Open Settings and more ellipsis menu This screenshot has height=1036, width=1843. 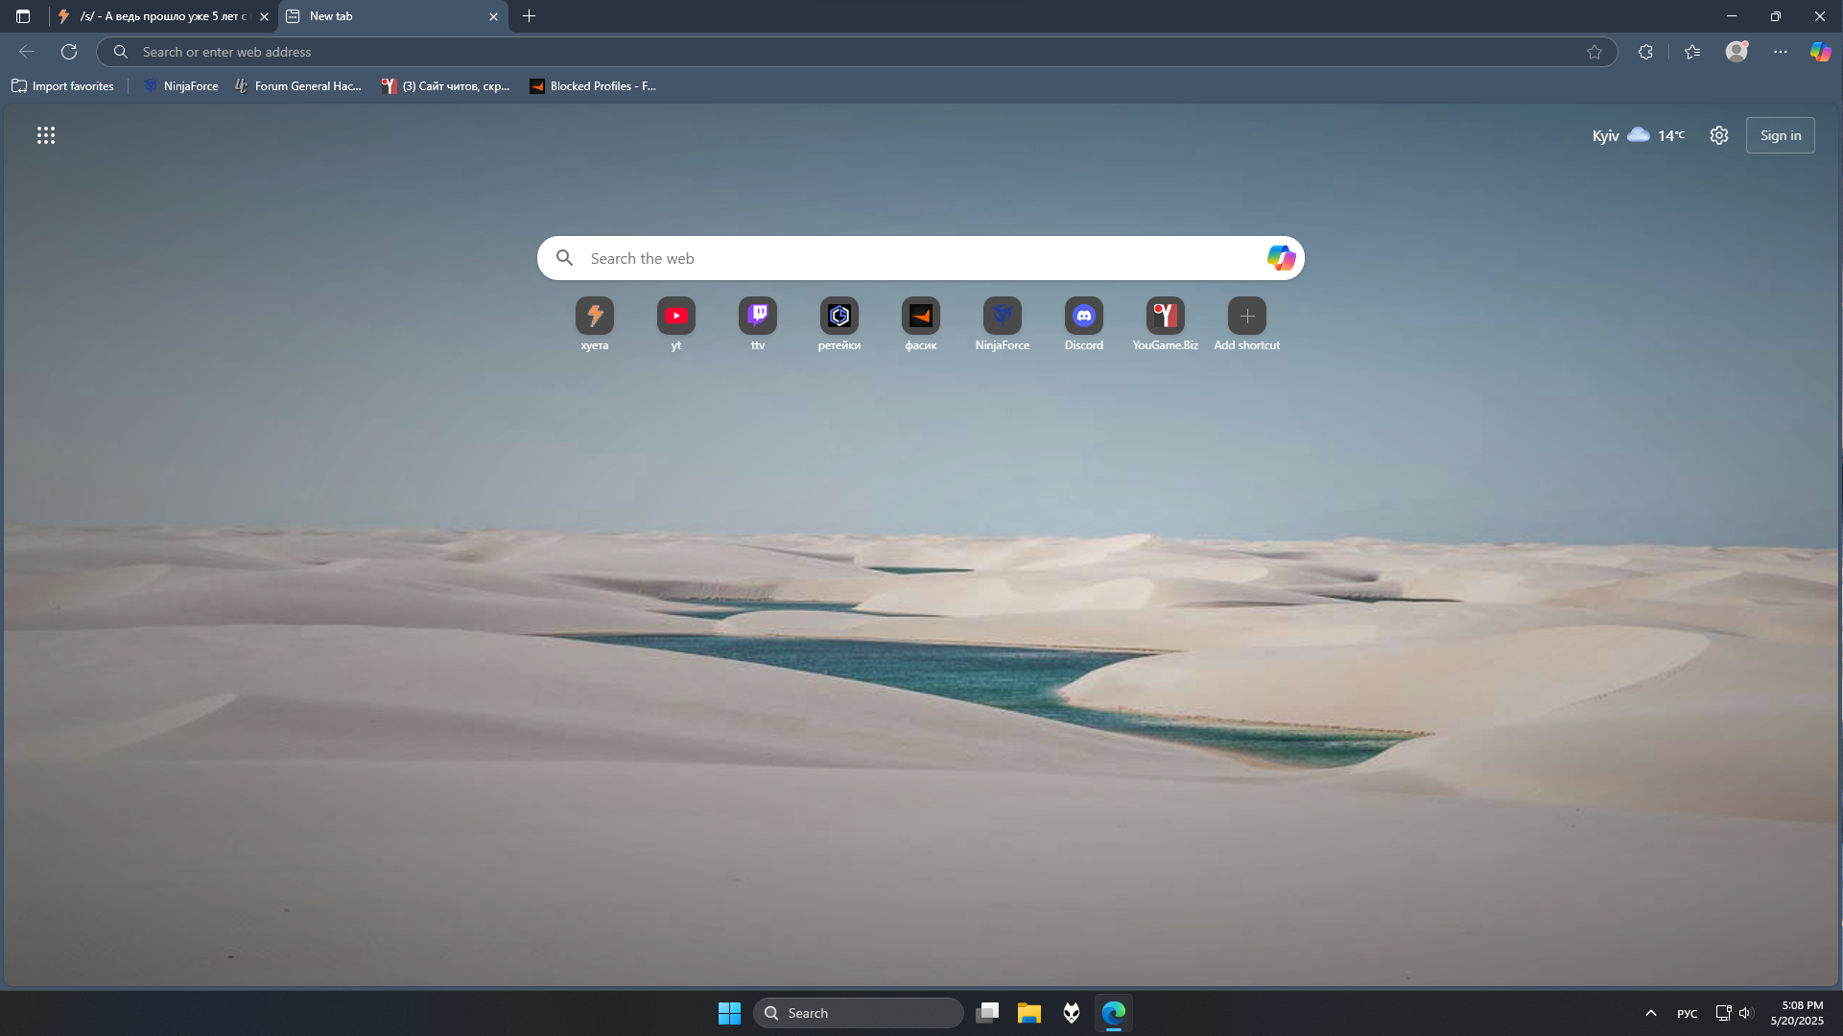coord(1780,52)
